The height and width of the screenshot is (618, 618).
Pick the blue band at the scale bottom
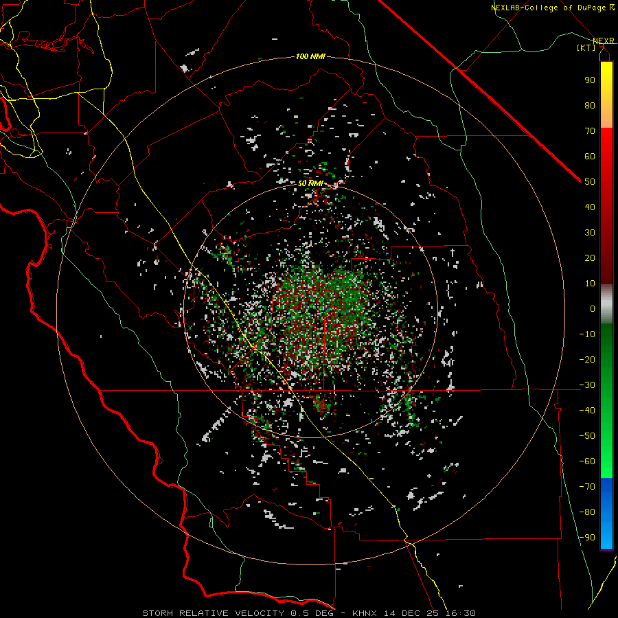pos(606,513)
